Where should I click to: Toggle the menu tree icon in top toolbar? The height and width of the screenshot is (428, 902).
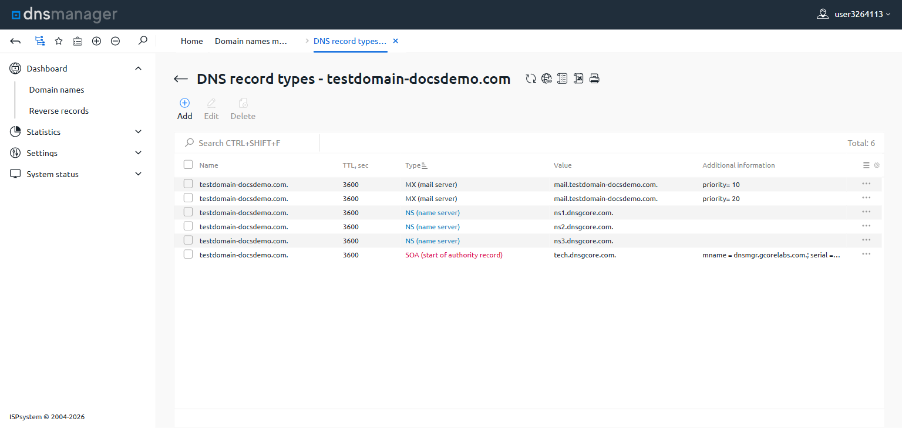coord(40,41)
